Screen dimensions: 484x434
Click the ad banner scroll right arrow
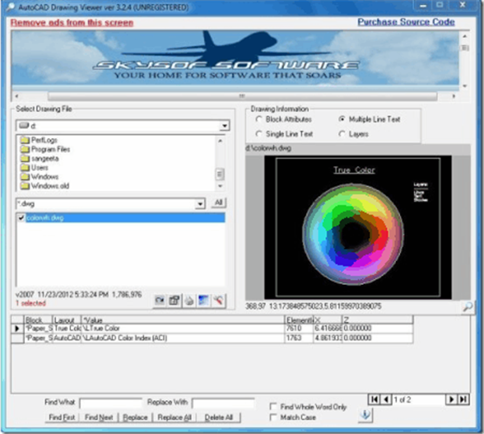(453, 96)
